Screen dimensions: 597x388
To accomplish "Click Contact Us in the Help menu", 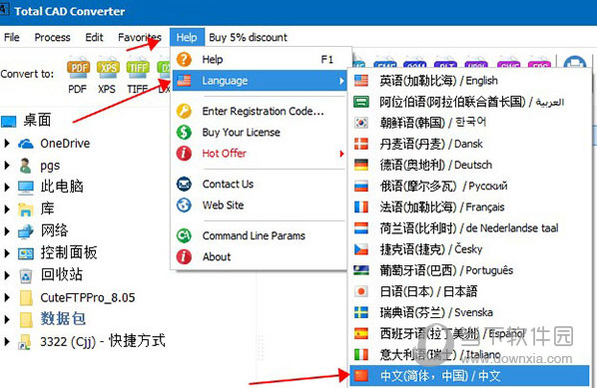I will point(261,185).
